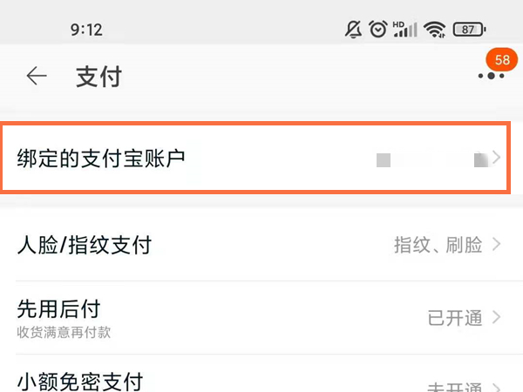523x392 pixels.
Task: Tap the orange 58 notification badge
Action: point(502,60)
